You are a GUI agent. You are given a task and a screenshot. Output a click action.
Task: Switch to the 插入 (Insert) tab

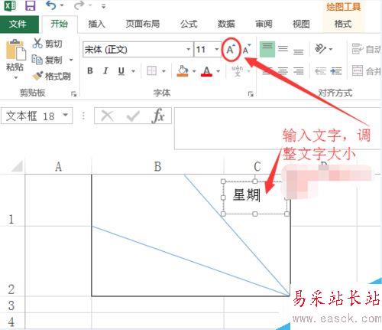96,24
